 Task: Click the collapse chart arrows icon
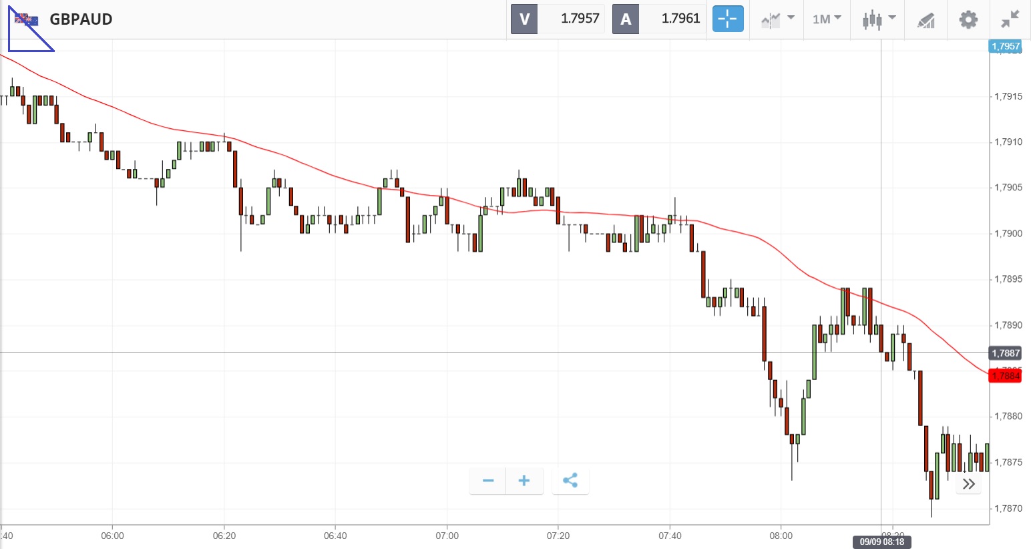click(1010, 19)
